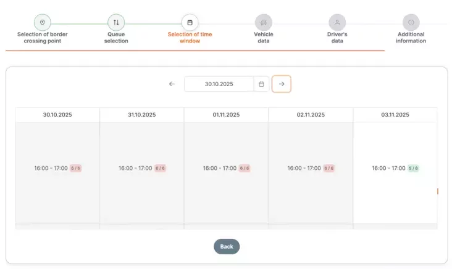
Task: Select 16:00 - 17:00 slot on 01.11.2025
Action: [220, 168]
